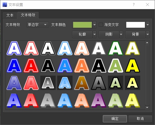Apply the brown gradient A preset
The width and height of the screenshot is (155, 125).
(x=82, y=83)
